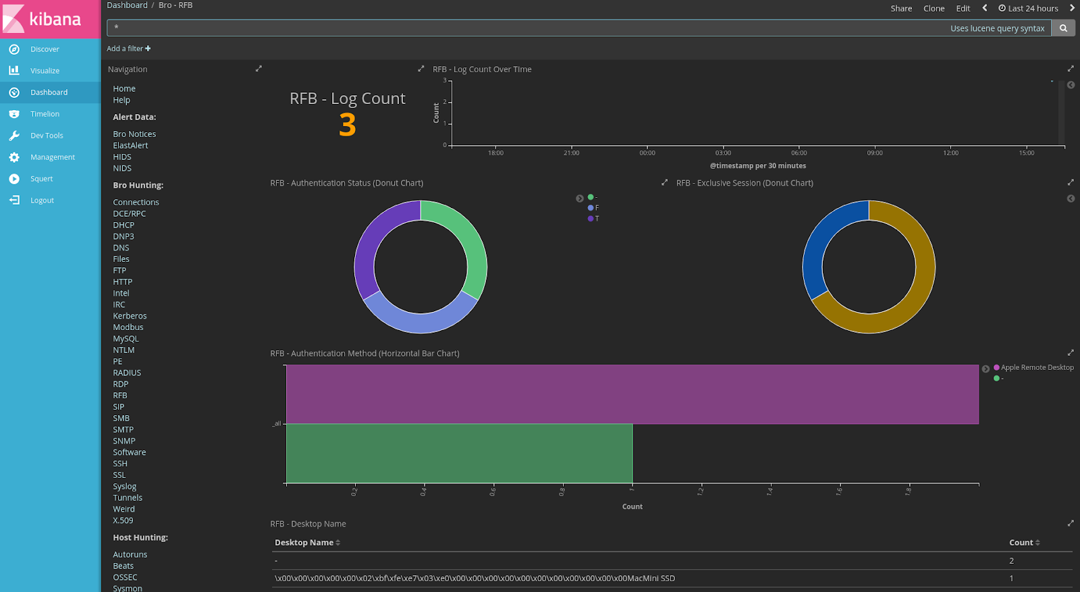The height and width of the screenshot is (592, 1080).
Task: Open the Connections hunting link
Action: pos(136,203)
